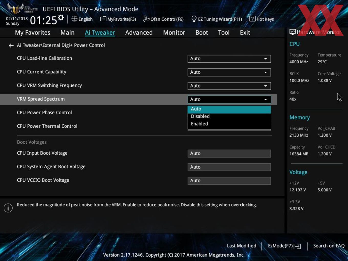The width and height of the screenshot is (348, 261).
Task: Select the VRM Spread Spectrum label
Action: 41,99
